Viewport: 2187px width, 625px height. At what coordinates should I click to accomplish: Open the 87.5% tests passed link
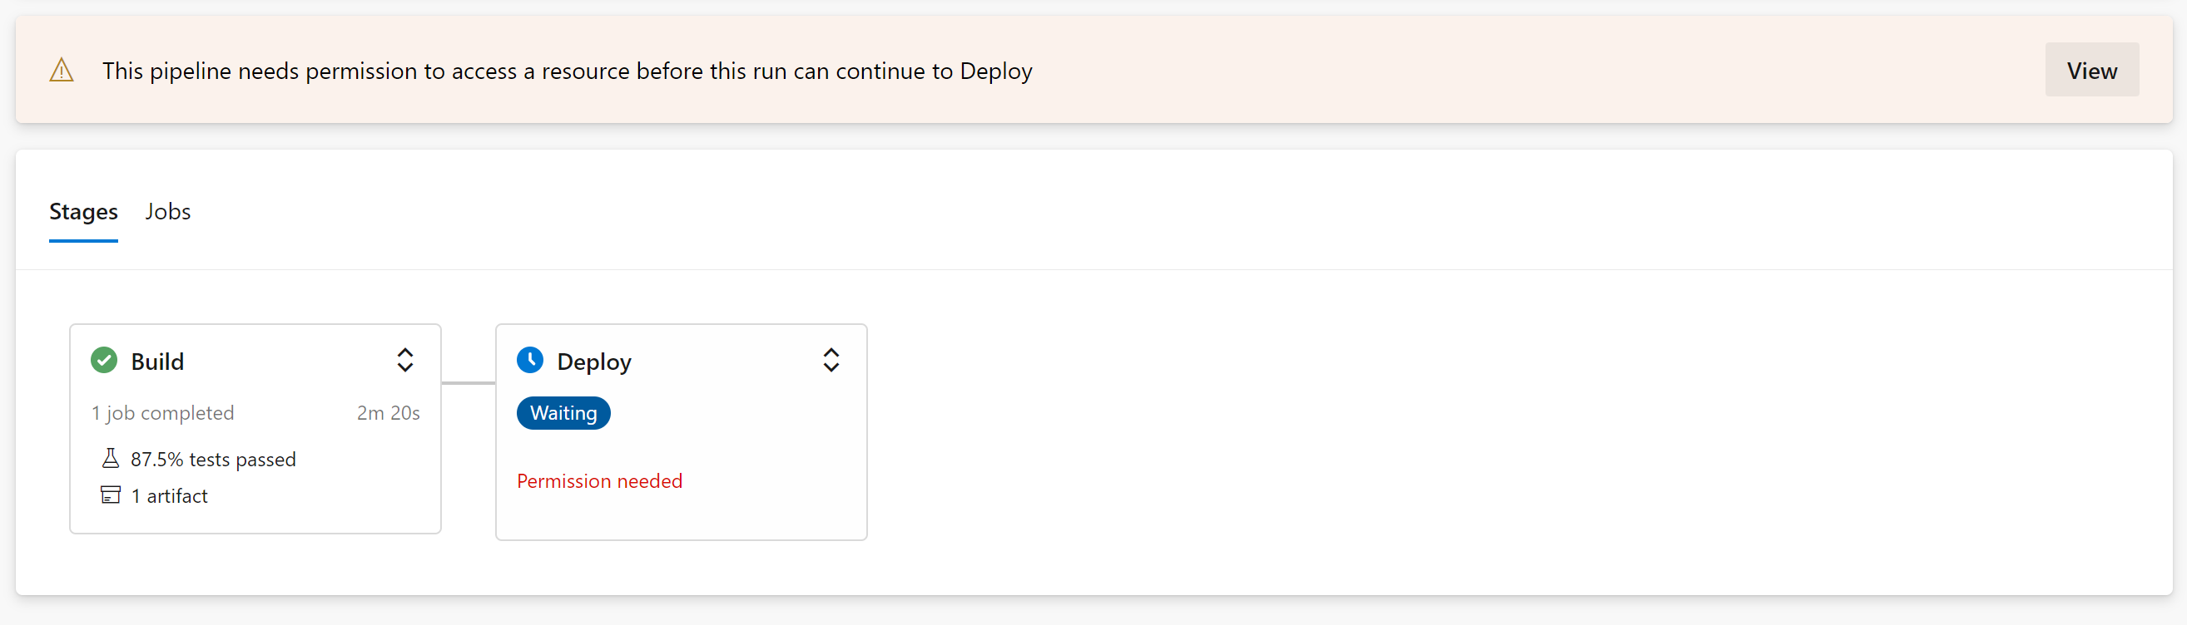coord(213,459)
